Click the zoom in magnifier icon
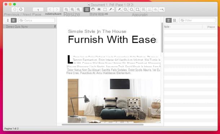 (78, 9)
